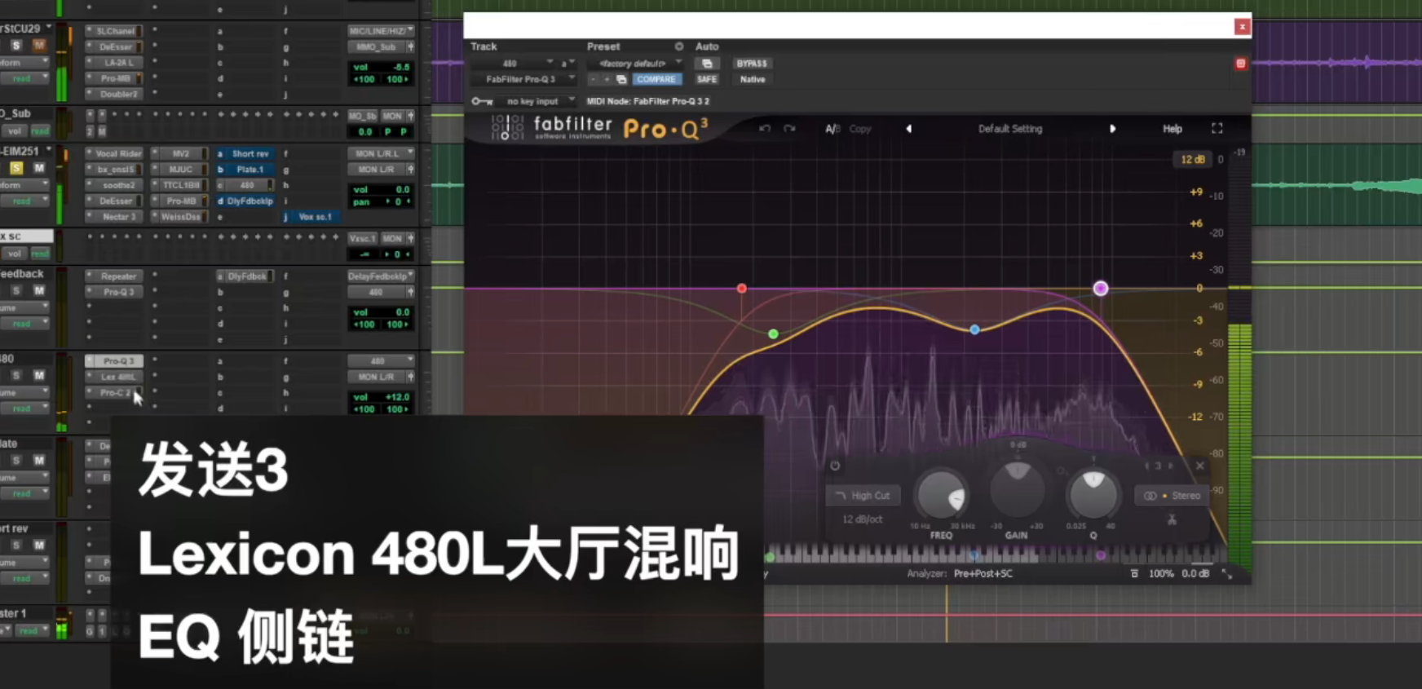Go to the previous preset arrow
The image size is (1422, 689).
click(x=908, y=129)
